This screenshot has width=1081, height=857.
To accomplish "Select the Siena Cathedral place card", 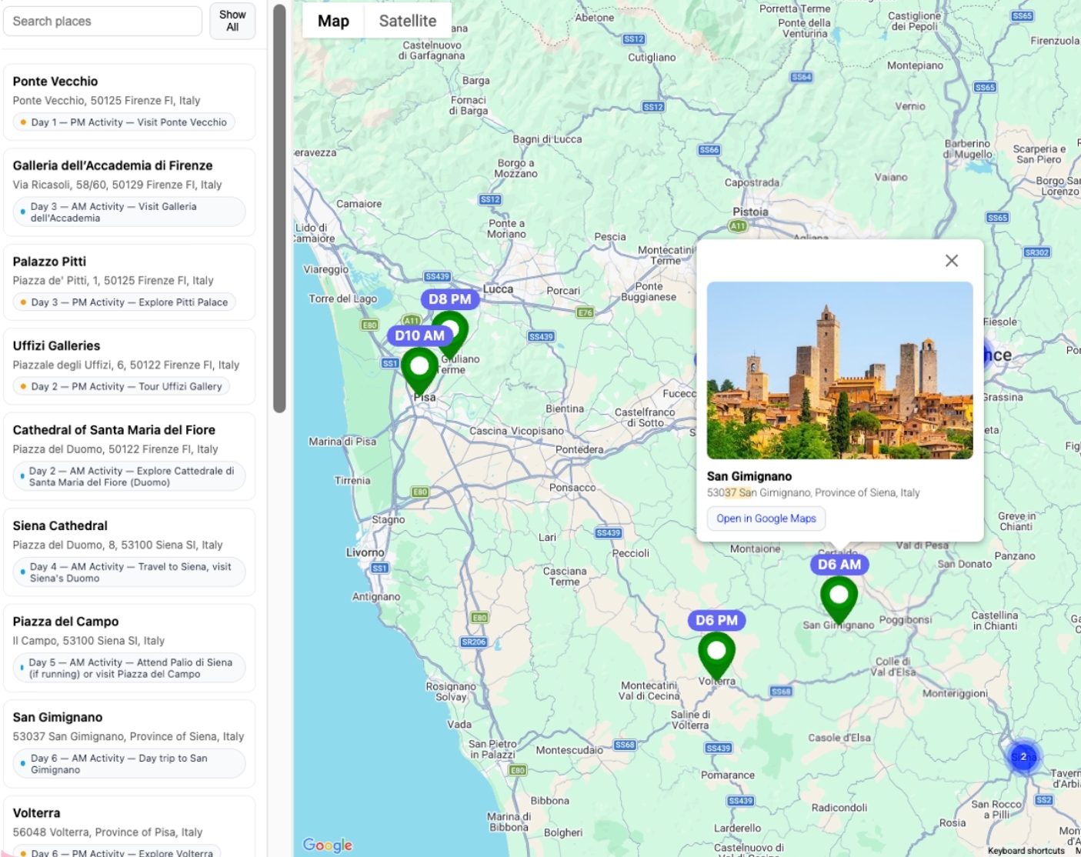I will point(129,552).
